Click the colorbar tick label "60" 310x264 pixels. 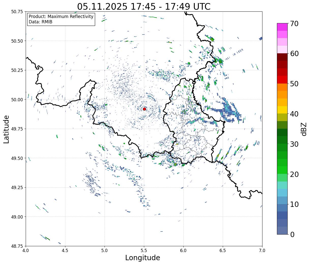tap(294, 54)
